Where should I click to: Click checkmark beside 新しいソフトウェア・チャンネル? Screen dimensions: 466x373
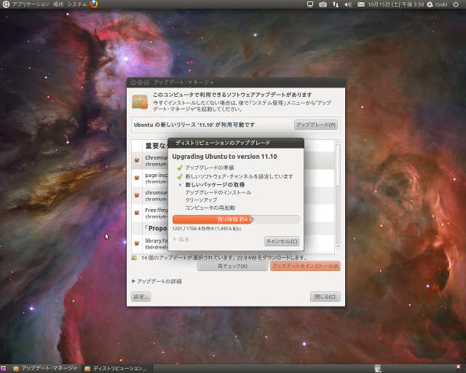pos(179,176)
